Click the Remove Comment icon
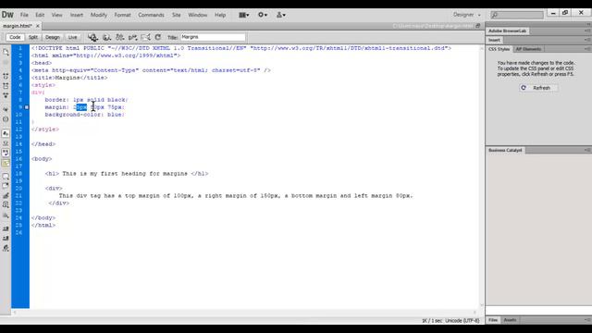Viewport: 592px width, 333px height. pos(6,186)
